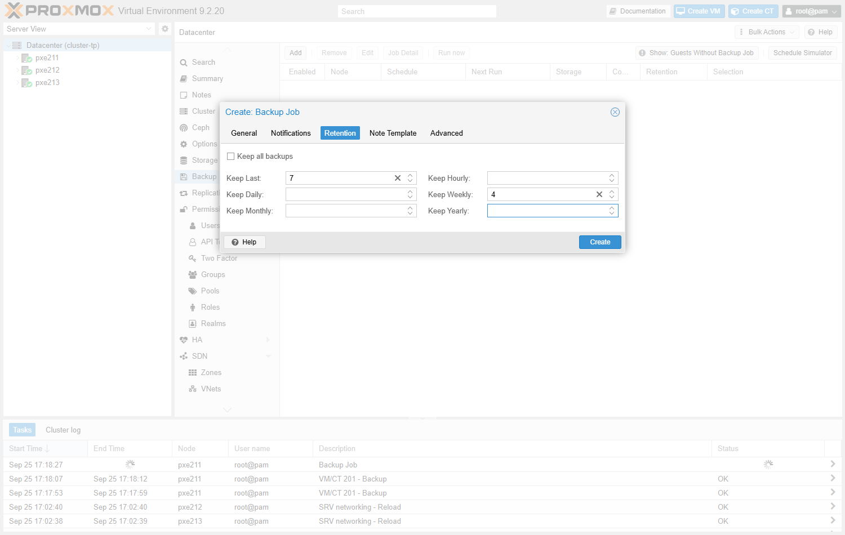The height and width of the screenshot is (535, 845).
Task: Sort by the Start Time column header
Action: click(45, 449)
